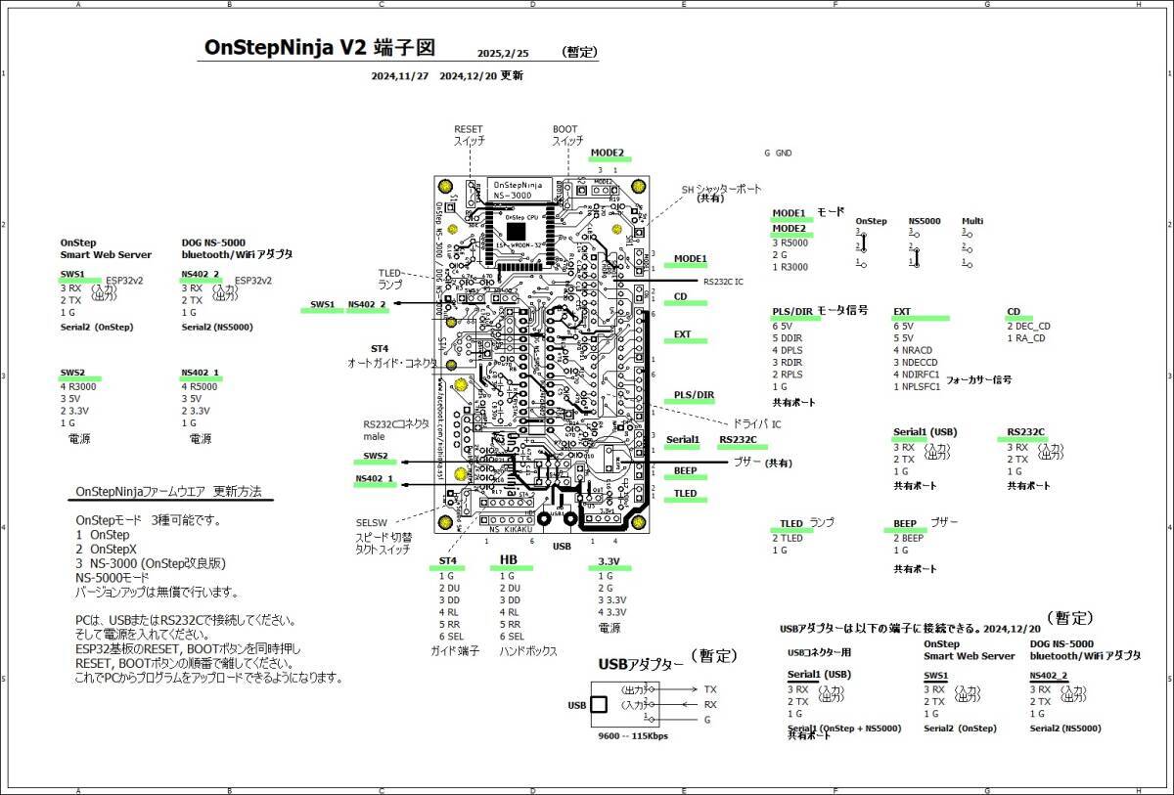Click the 'G GND' legend text
The width and height of the screenshot is (1174, 795).
778,154
